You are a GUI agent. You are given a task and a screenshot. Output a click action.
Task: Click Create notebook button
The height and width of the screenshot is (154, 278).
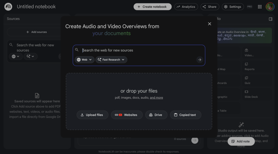pyautogui.click(x=153, y=7)
